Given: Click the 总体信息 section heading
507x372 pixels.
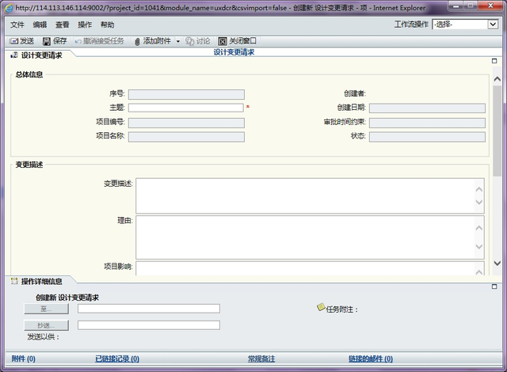Looking at the screenshot, I should click(29, 74).
